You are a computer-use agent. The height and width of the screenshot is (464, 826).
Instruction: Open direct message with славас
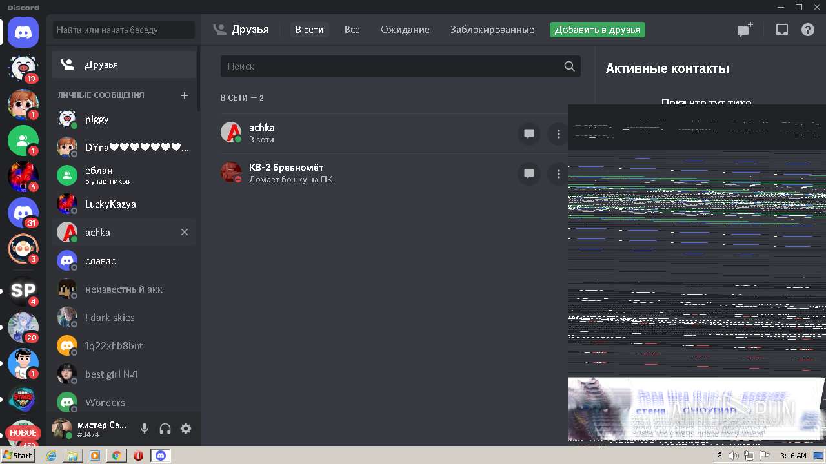pyautogui.click(x=124, y=261)
